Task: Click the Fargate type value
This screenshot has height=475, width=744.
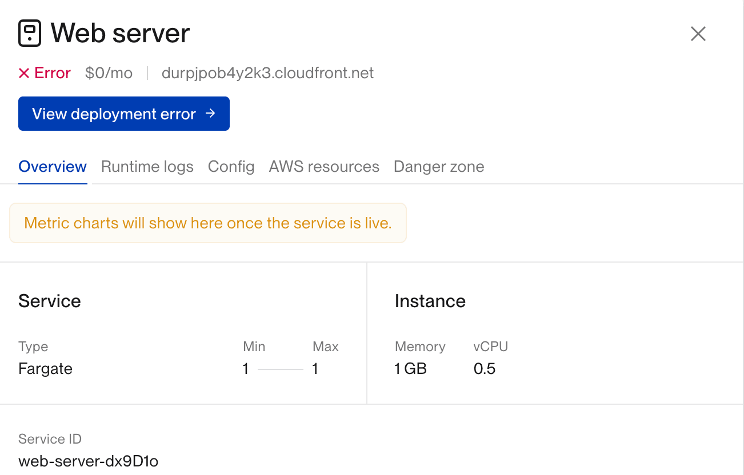Action: [46, 369]
